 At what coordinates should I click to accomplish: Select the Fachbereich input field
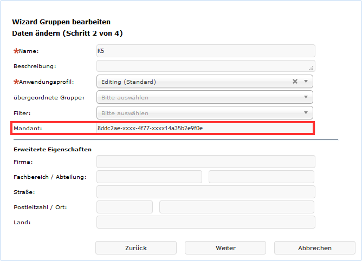(149, 177)
